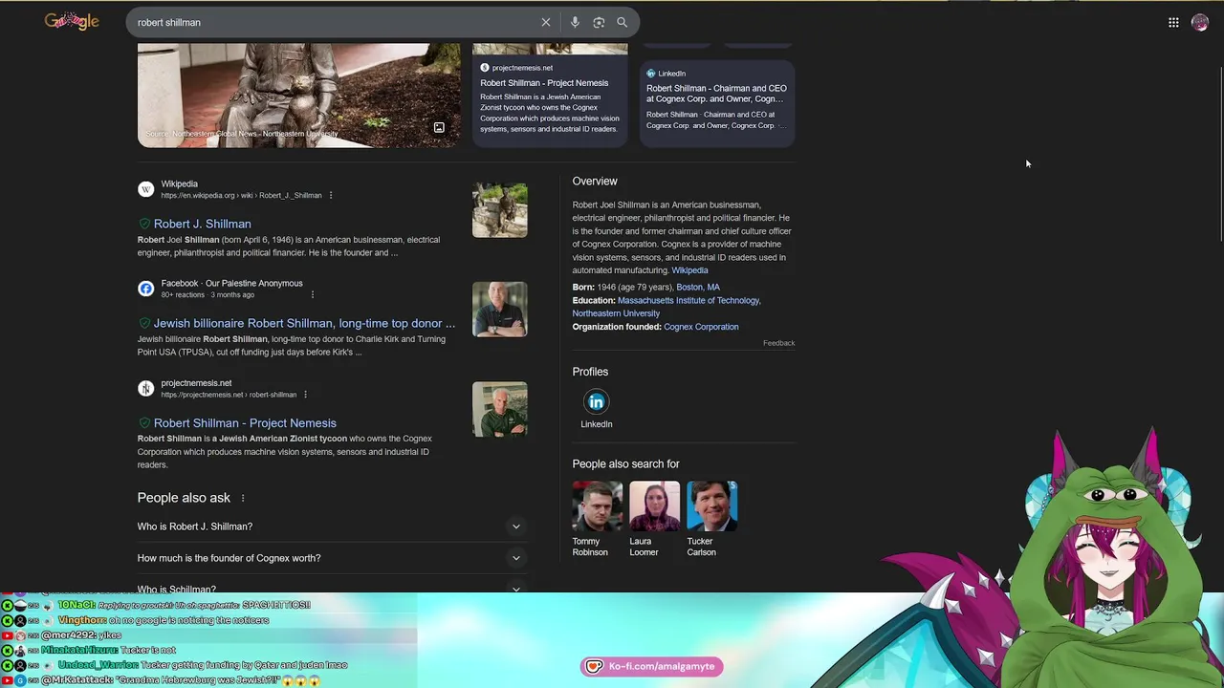Viewport: 1224px width, 688px height.
Task: Click the magnifier search icon
Action: click(x=622, y=22)
